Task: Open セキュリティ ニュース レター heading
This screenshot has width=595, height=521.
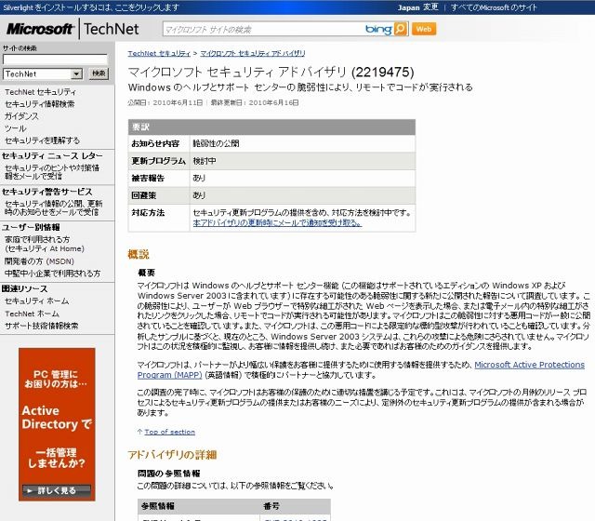Action: click(x=52, y=156)
